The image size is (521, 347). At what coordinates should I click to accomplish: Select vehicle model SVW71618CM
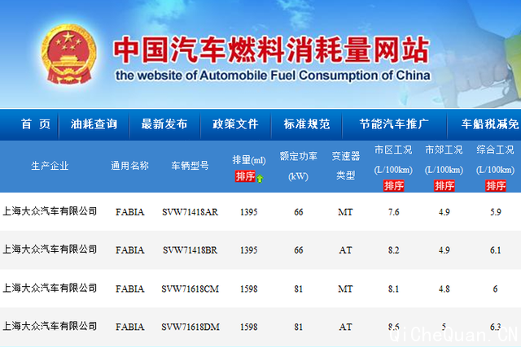tap(190, 289)
